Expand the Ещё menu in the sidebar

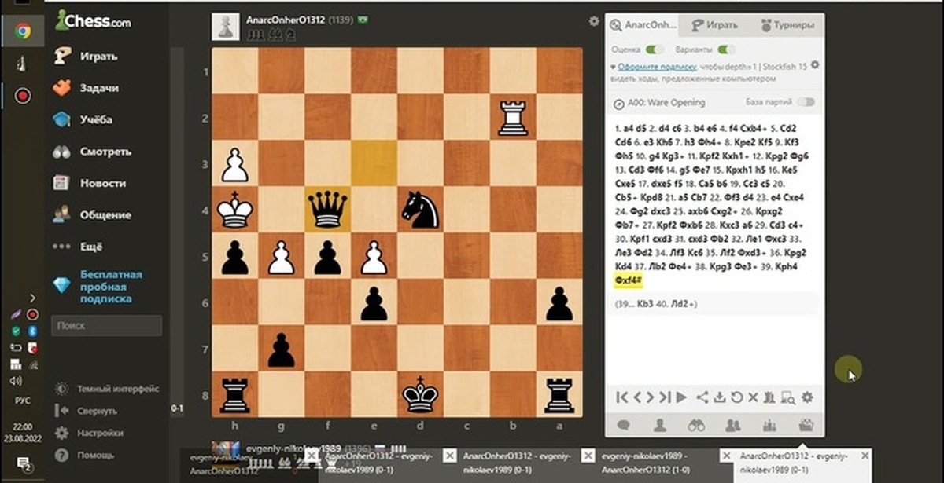click(89, 247)
